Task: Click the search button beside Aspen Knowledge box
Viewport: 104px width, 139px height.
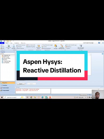Action: point(99,43)
